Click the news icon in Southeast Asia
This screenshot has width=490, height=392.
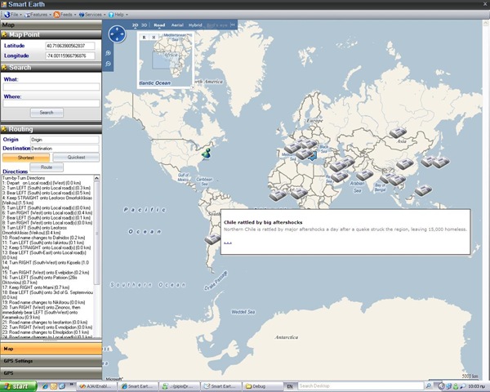tap(423, 190)
